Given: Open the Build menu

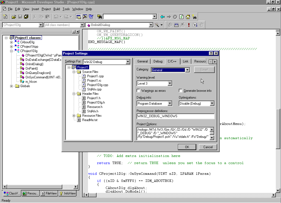Looking at the screenshot, I should point(56,9).
